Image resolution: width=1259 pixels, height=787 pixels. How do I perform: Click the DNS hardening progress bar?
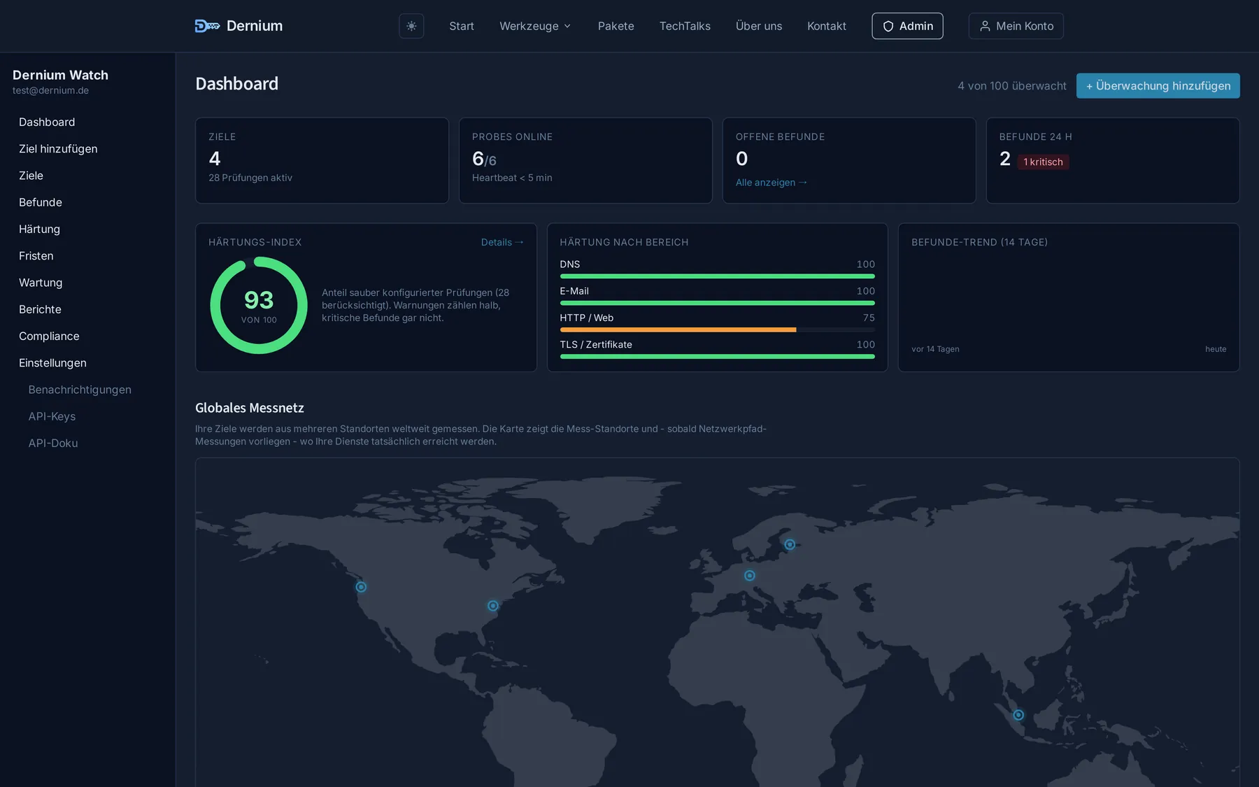pyautogui.click(x=717, y=276)
